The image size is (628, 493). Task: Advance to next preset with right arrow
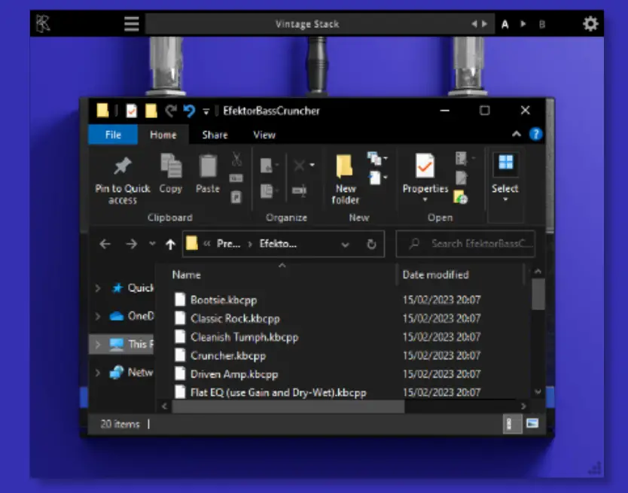484,23
